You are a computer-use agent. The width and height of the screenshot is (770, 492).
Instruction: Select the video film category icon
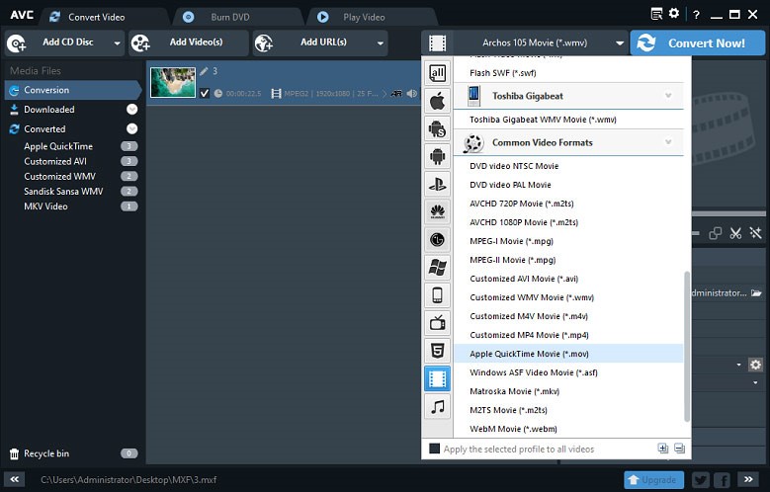(437, 378)
